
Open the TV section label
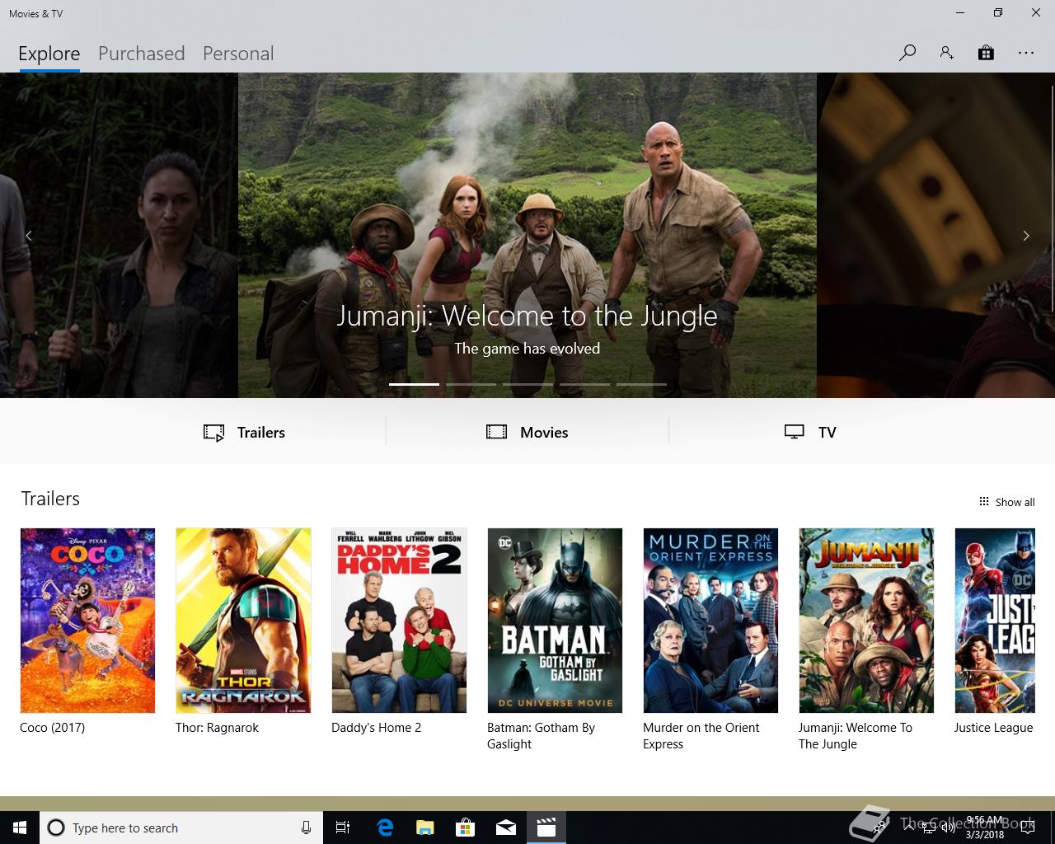[828, 432]
